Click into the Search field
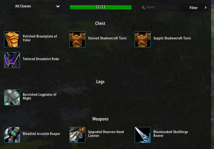This screenshot has height=149, width=214. coord(159,7)
